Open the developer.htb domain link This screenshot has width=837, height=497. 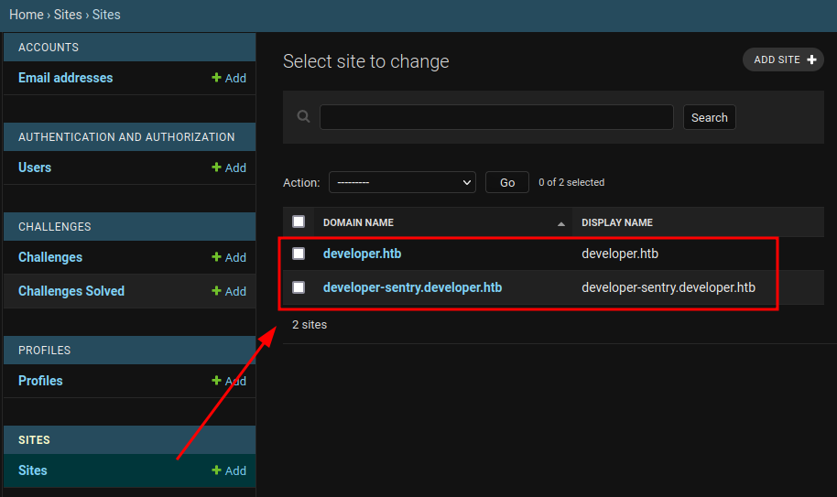point(362,254)
